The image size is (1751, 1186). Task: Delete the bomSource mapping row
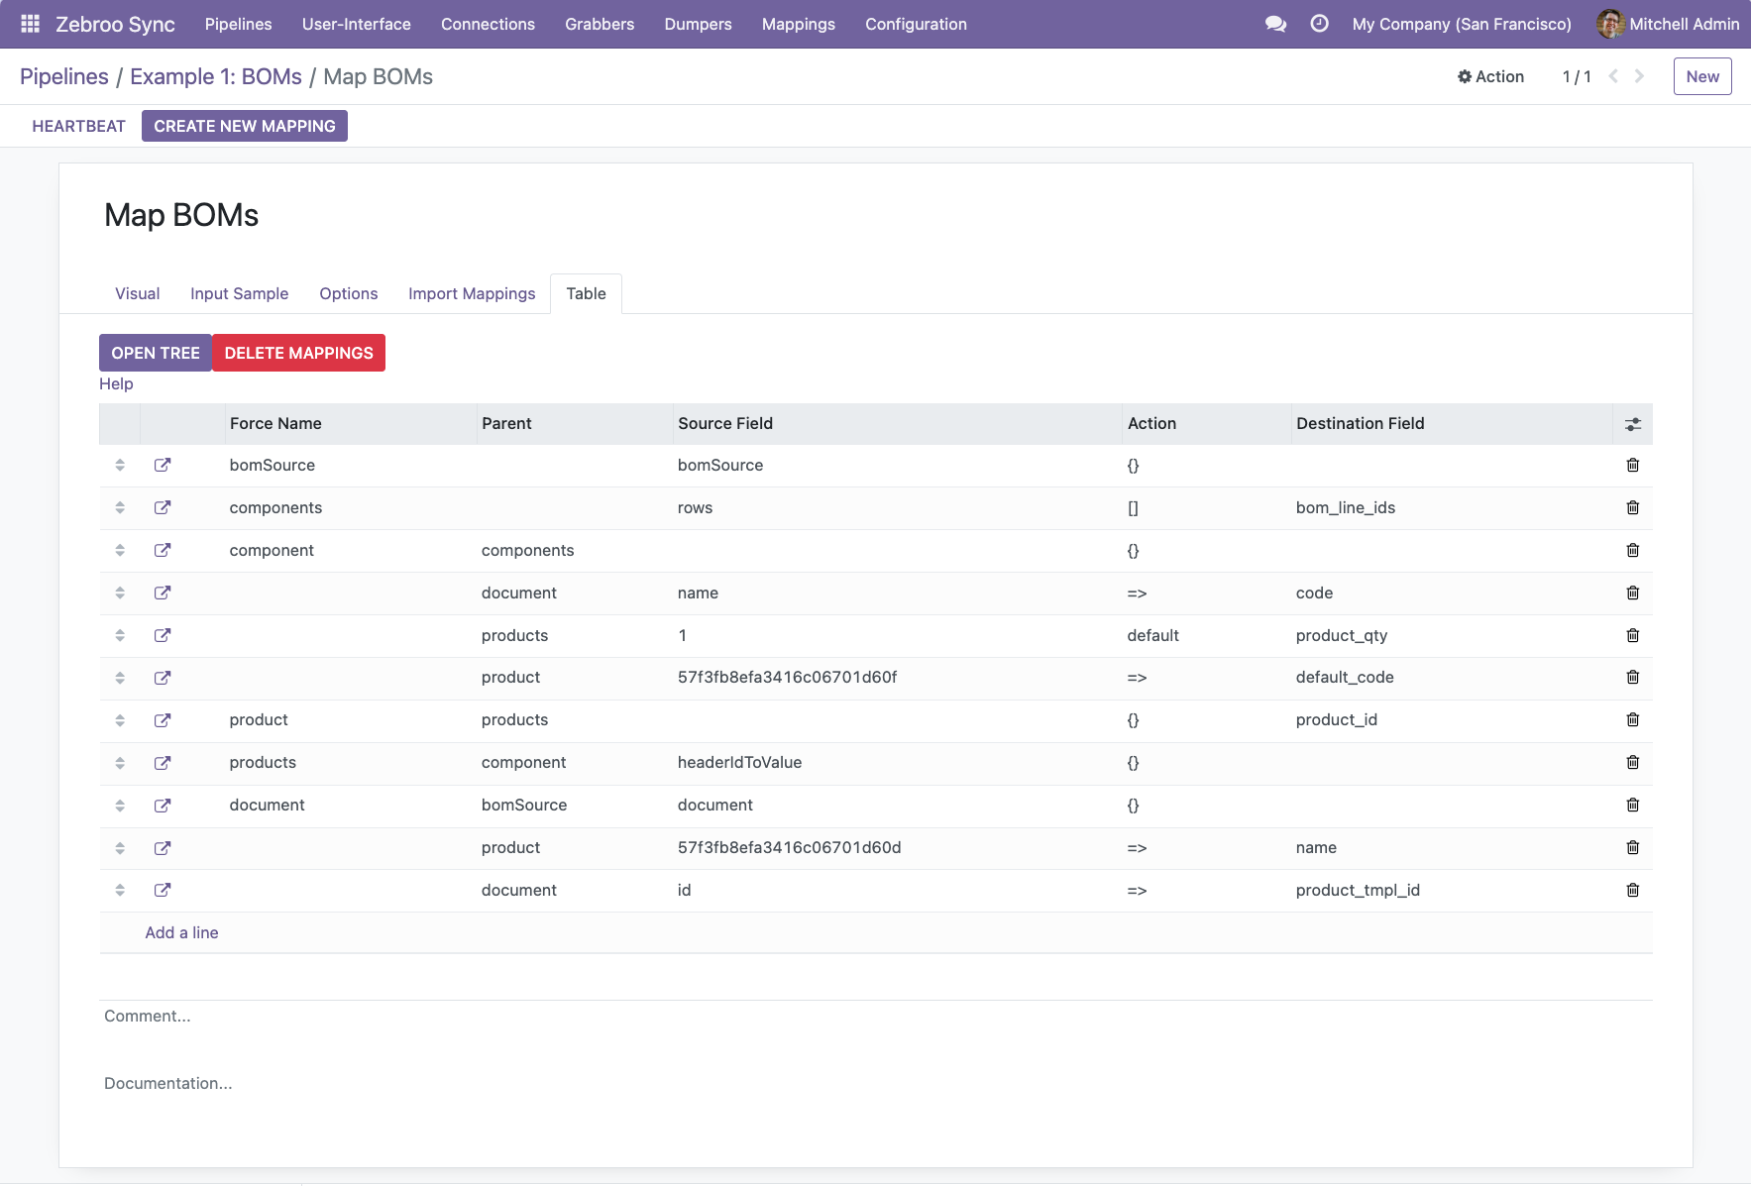click(x=1632, y=465)
